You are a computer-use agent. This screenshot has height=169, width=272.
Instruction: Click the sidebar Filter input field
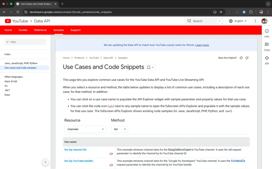(x=26, y=42)
